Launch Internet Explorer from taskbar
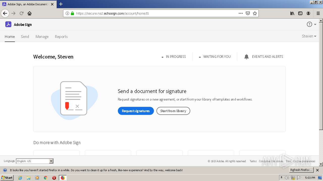 coord(20,178)
